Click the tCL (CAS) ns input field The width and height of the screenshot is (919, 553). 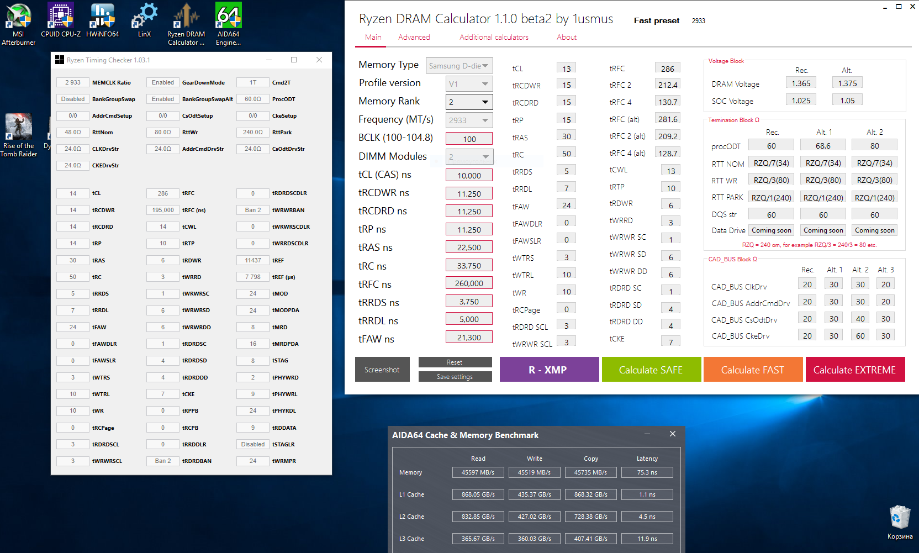pyautogui.click(x=469, y=175)
